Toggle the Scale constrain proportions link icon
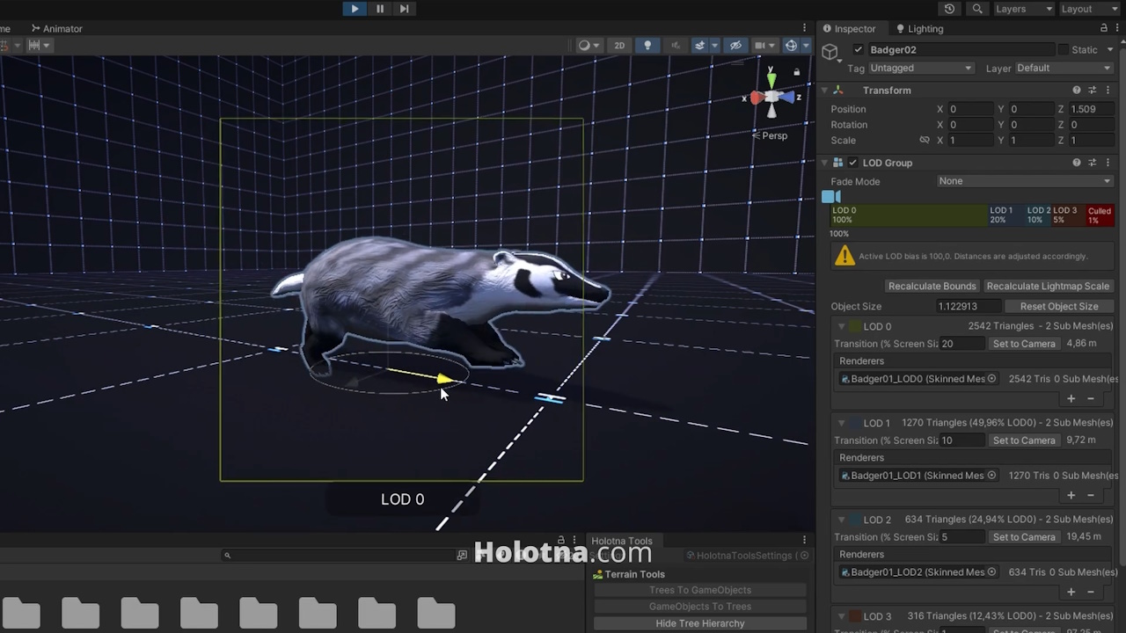The image size is (1126, 633). 925,141
